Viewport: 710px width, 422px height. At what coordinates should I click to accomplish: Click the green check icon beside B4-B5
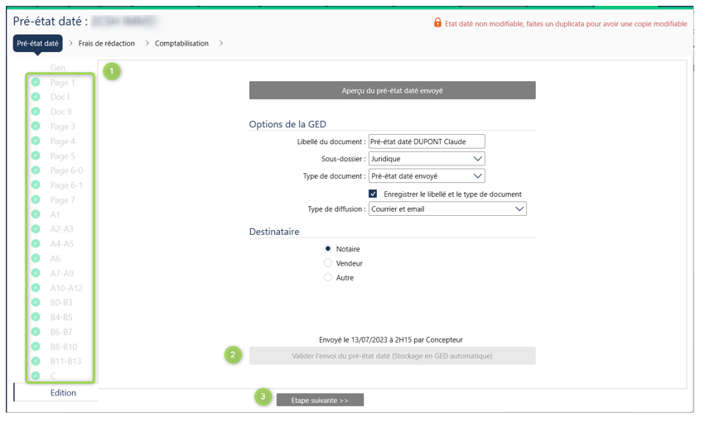pos(36,317)
